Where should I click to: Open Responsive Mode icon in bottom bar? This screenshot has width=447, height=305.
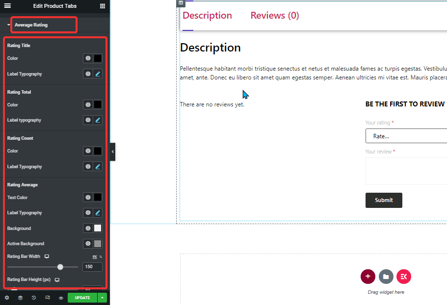click(x=47, y=298)
